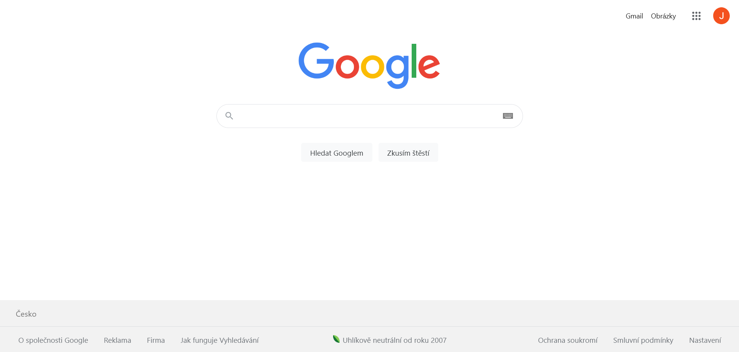Image resolution: width=739 pixels, height=352 pixels.
Task: Open Ochrana soukromí footer link
Action: tap(568, 340)
